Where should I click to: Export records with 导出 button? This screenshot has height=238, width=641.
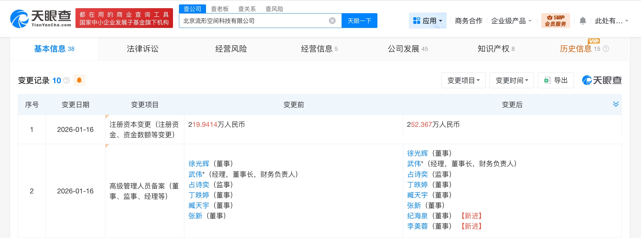(556, 80)
